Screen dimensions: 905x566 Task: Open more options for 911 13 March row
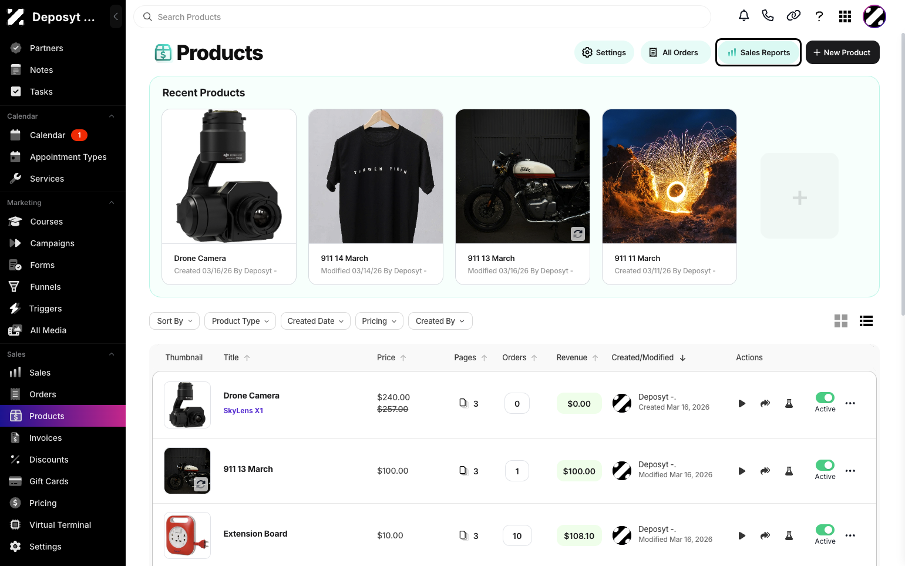[850, 471]
